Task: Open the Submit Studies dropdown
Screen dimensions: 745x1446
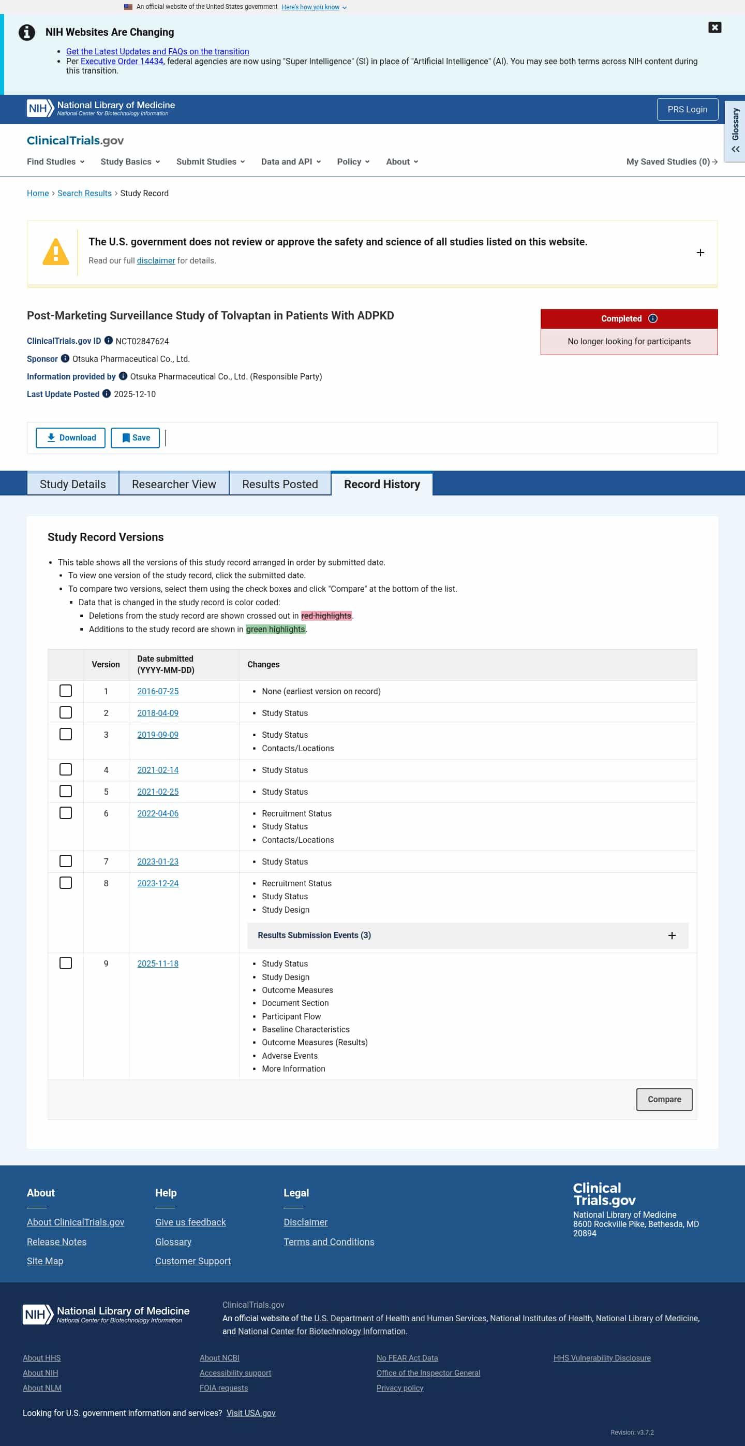Action: coord(211,162)
